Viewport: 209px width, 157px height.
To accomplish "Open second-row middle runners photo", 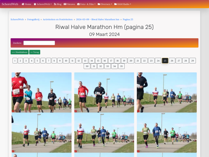I will click(x=104, y=133).
